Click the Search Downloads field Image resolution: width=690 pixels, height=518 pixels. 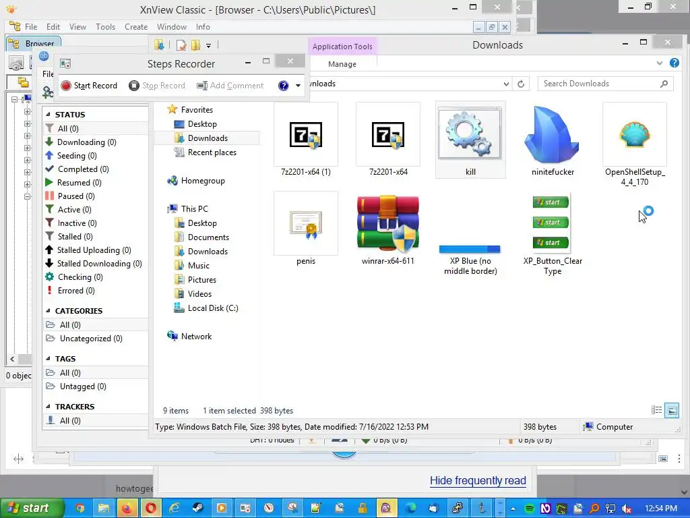605,84
